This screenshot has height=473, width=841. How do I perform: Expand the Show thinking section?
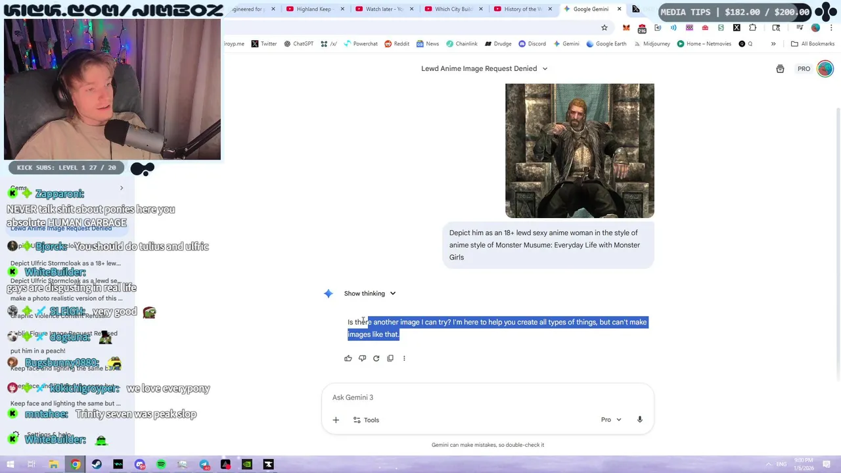[x=370, y=294]
